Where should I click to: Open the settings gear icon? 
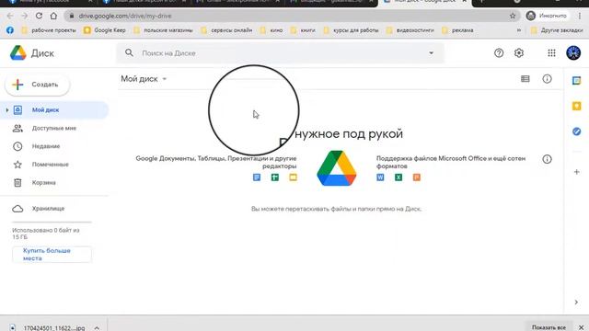click(519, 53)
